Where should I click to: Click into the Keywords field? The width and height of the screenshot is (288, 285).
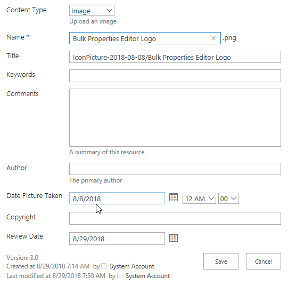point(175,76)
